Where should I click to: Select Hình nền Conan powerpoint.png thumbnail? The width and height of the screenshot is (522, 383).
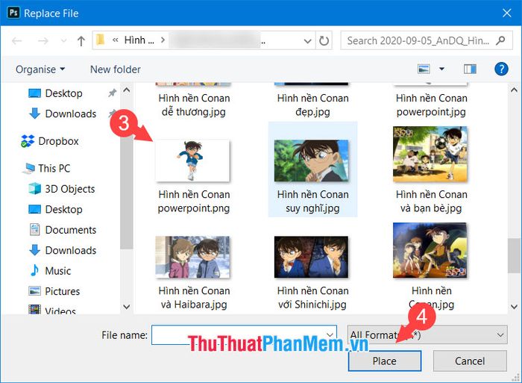click(192, 161)
